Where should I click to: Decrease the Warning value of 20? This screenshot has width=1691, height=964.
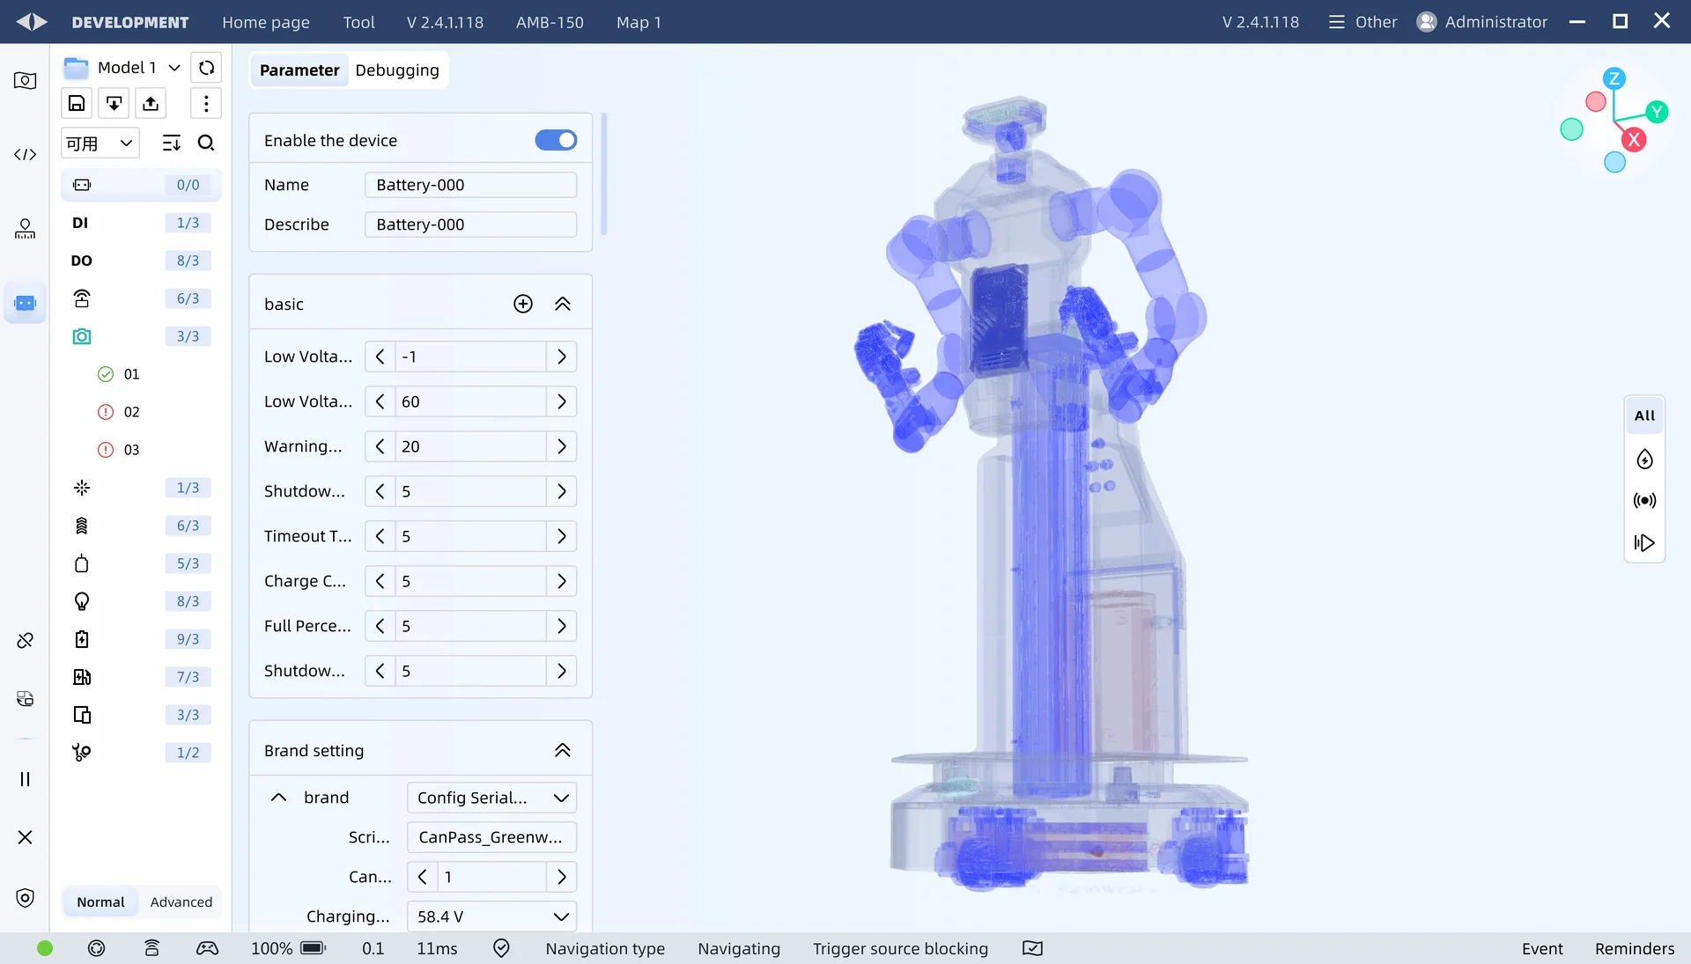pyautogui.click(x=380, y=446)
